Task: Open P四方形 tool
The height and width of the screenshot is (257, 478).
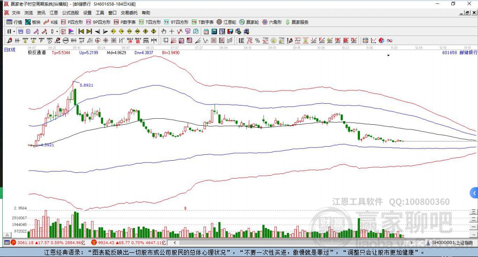Action: (72, 22)
